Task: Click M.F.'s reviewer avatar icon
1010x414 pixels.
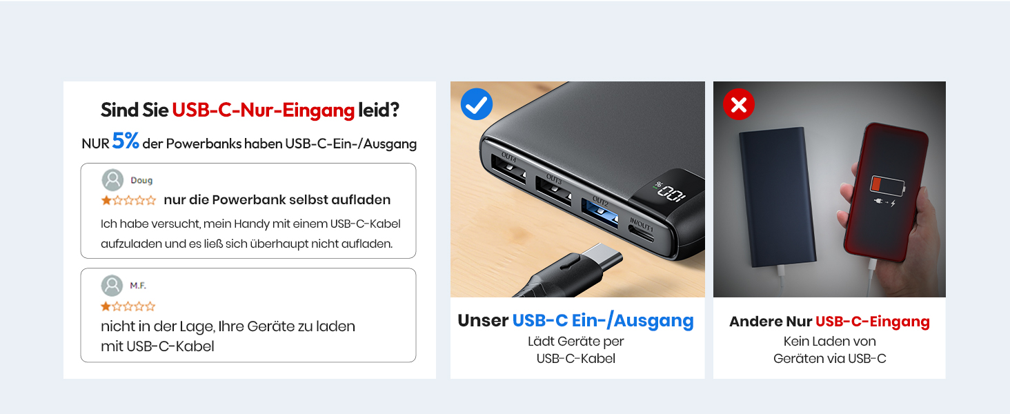Action: [112, 286]
